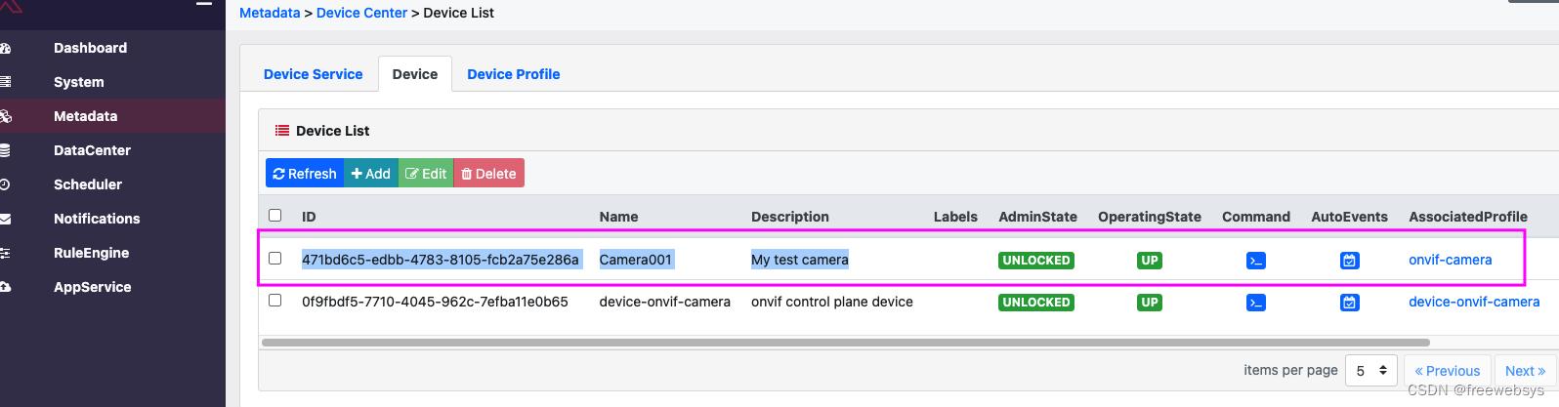Click the Scheduler clock icon

(x=5, y=184)
